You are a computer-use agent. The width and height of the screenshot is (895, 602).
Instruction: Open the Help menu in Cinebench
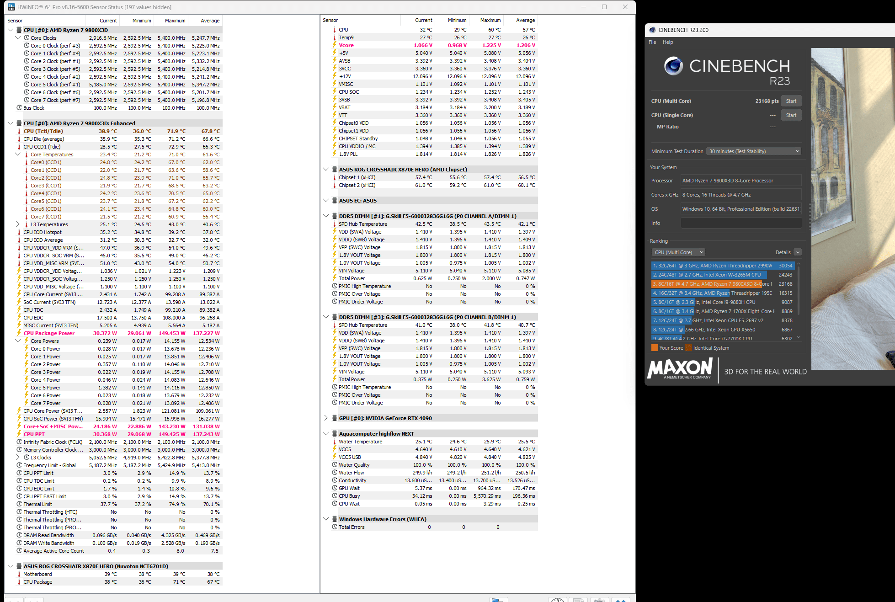click(x=668, y=42)
